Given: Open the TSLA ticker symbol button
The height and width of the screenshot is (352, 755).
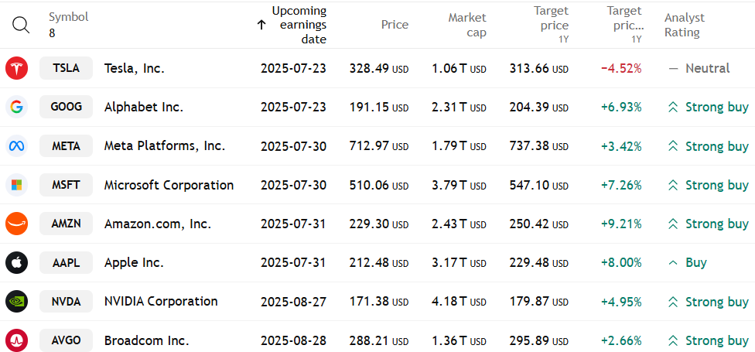Looking at the screenshot, I should click(x=66, y=68).
